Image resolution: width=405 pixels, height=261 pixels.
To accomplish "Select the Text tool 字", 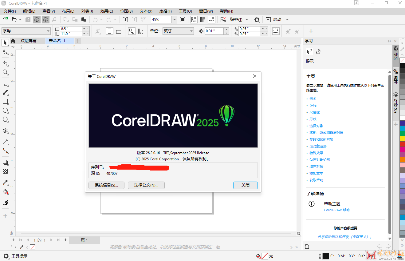I will 5,130.
